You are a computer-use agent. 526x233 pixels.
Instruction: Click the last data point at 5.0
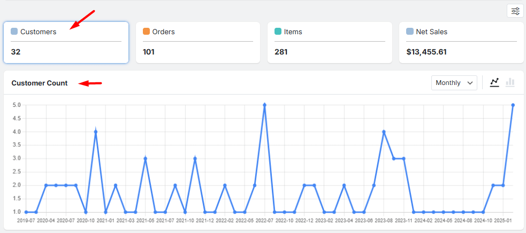513,105
